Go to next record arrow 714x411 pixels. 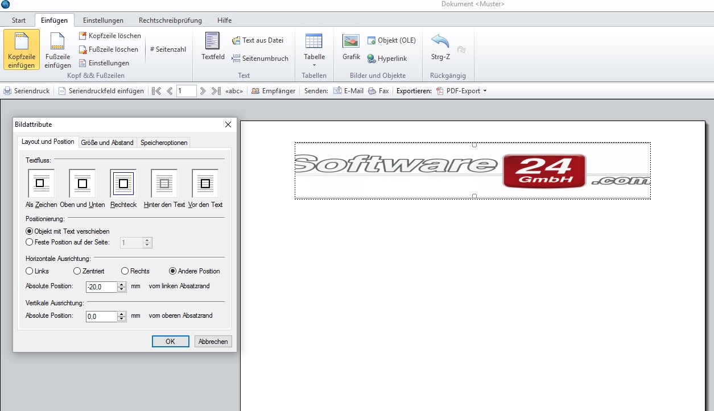click(203, 91)
